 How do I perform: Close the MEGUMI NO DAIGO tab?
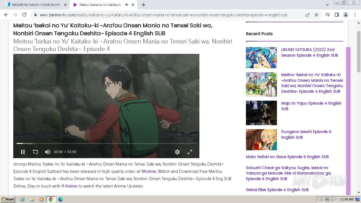(65, 5)
